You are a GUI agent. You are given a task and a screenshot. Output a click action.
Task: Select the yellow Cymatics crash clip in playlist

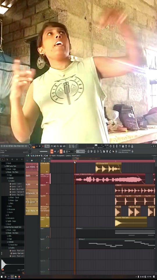(x=131, y=222)
